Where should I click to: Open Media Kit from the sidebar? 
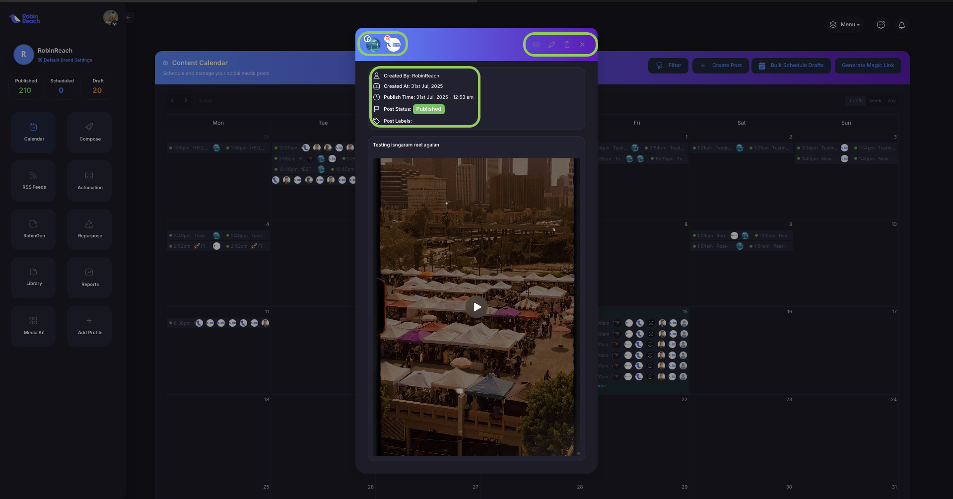pos(34,326)
